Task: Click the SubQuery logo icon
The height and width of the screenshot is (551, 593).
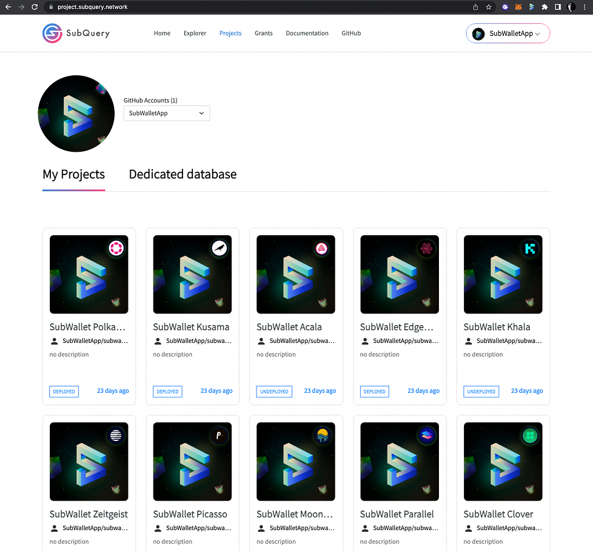Action: [x=52, y=33]
